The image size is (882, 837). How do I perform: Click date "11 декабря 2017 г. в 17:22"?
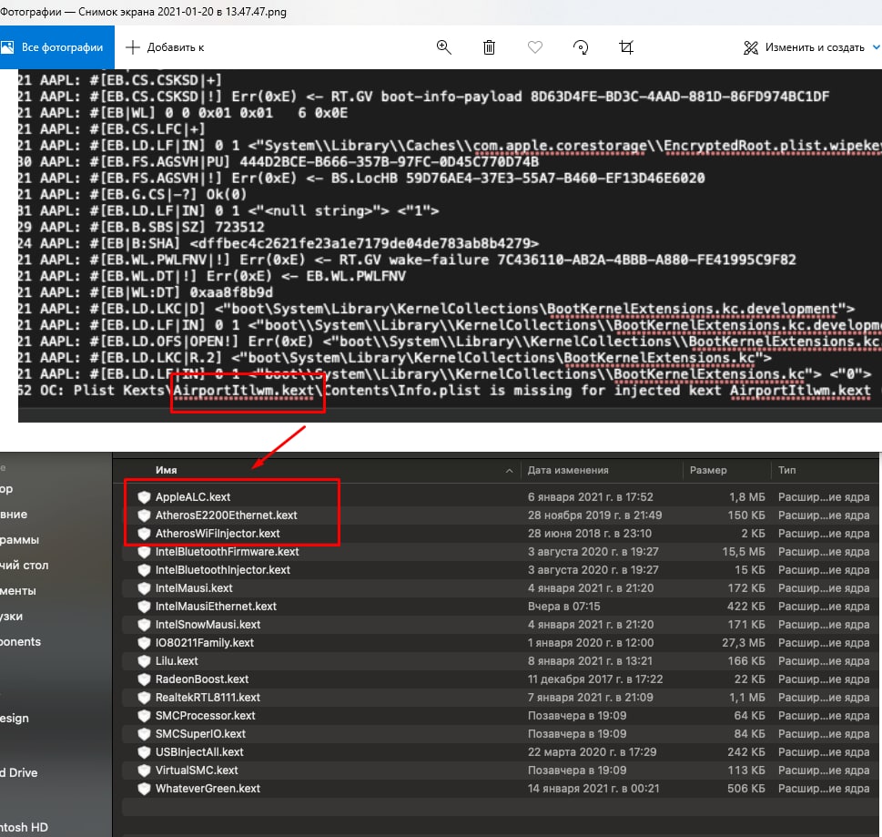click(x=595, y=679)
